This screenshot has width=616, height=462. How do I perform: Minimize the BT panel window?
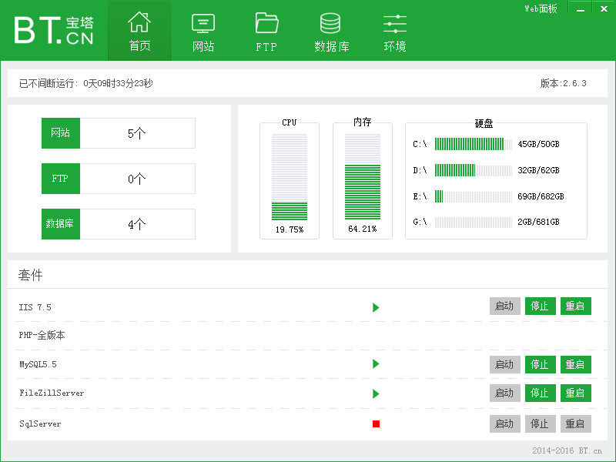click(x=581, y=8)
